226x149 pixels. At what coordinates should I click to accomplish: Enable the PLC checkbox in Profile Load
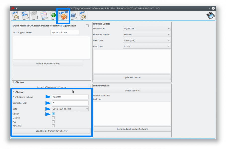(53, 122)
